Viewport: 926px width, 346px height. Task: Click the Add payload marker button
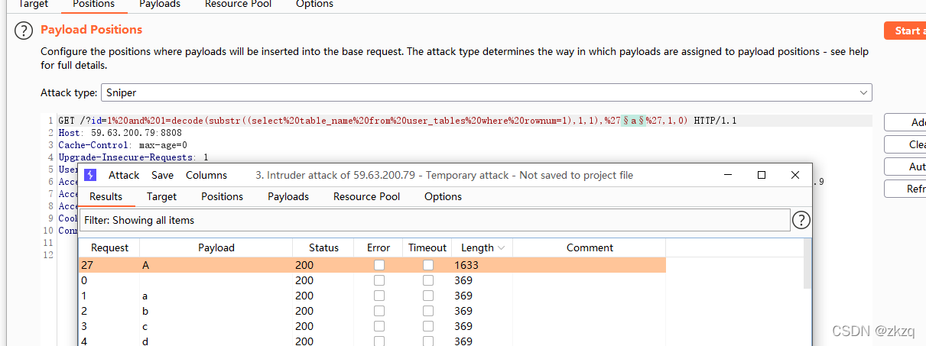[905, 122]
